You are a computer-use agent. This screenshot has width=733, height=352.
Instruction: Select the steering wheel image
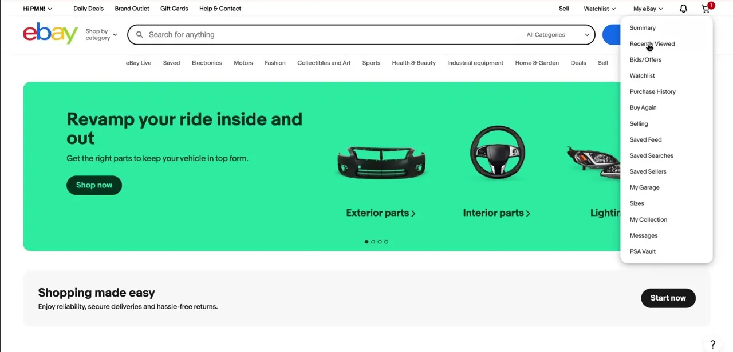[x=497, y=152]
